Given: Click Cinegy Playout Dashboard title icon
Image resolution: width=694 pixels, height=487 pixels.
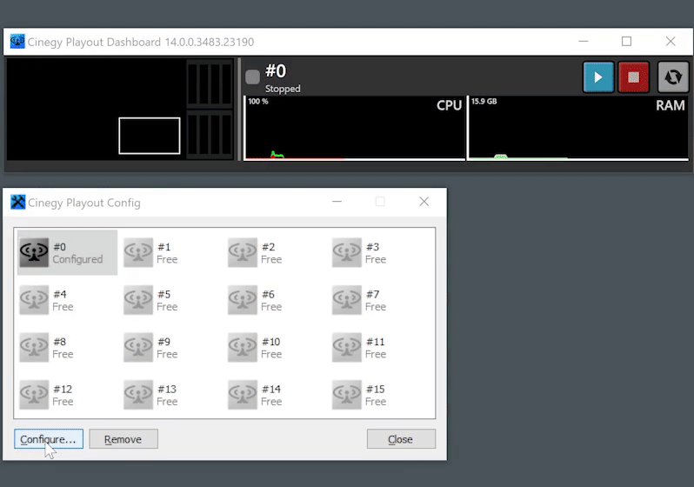Looking at the screenshot, I should 17,41.
